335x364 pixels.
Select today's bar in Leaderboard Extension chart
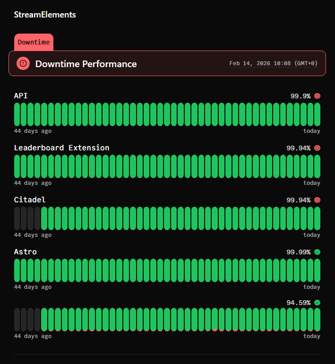pyautogui.click(x=317, y=166)
